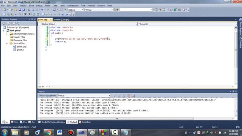
Task: Collapse the lenh printf project node
Action: click(x=3, y=31)
